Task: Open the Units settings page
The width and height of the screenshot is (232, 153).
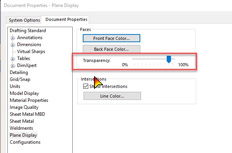Action: coord(15,86)
